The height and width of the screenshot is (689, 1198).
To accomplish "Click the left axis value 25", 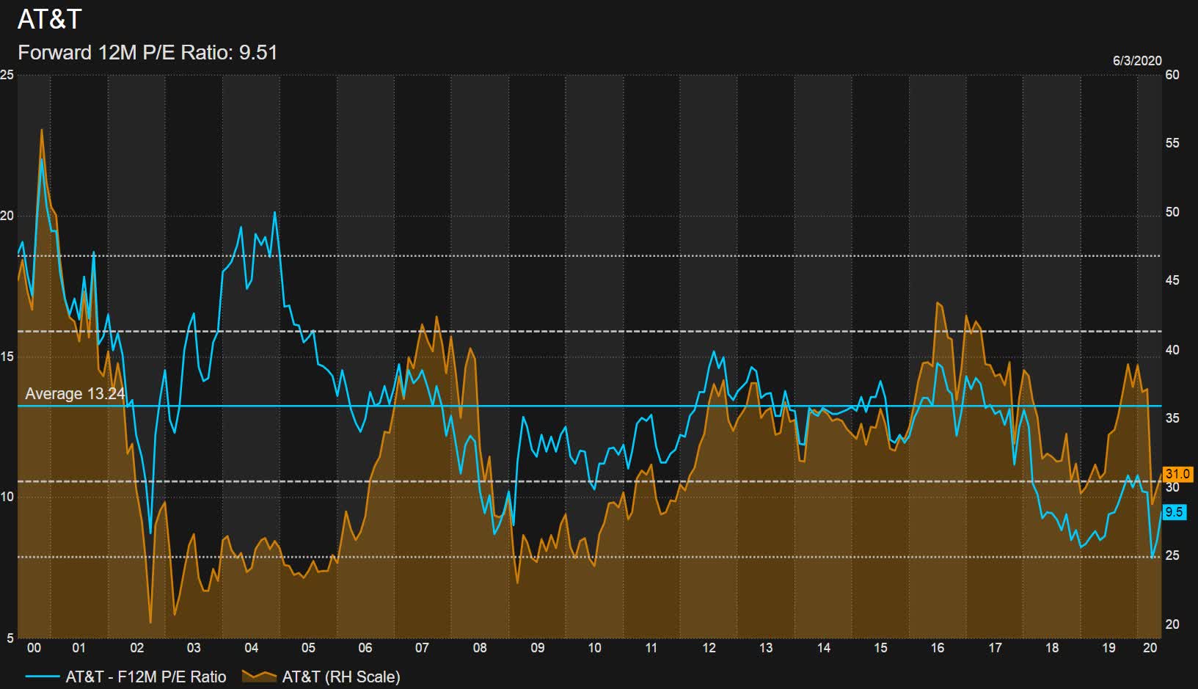I will click(x=7, y=75).
